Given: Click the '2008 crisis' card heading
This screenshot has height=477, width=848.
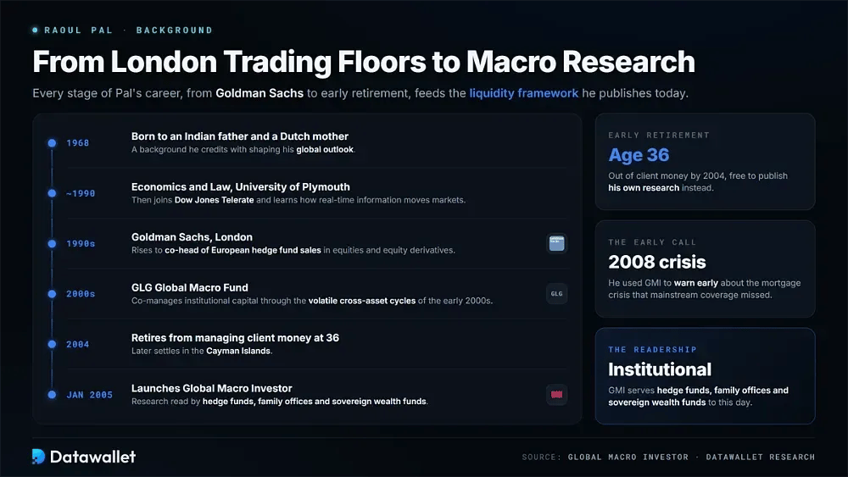Looking at the screenshot, I should pos(657,262).
